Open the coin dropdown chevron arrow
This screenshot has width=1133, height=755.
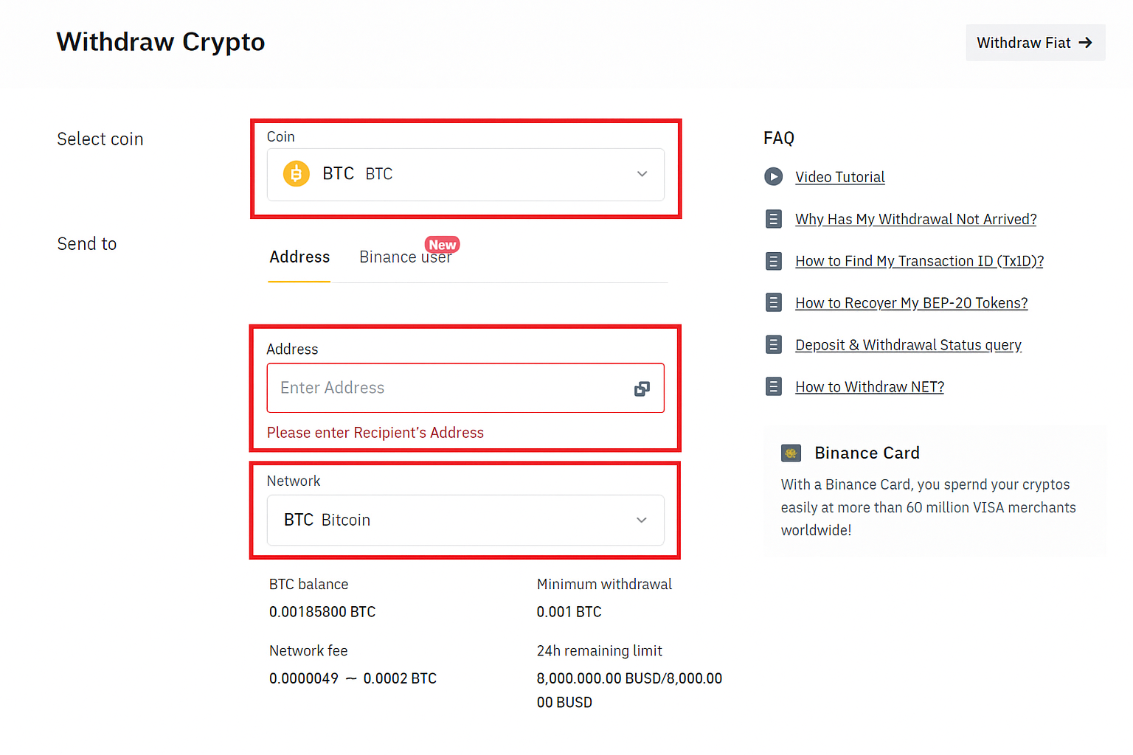click(641, 174)
